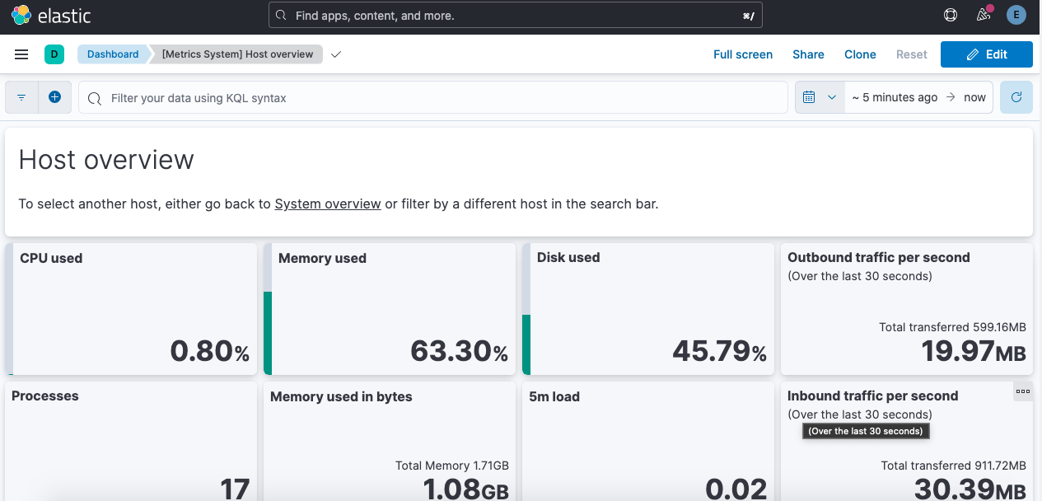Select the Host overview breadcrumb item
The height and width of the screenshot is (501, 1042).
click(x=237, y=54)
